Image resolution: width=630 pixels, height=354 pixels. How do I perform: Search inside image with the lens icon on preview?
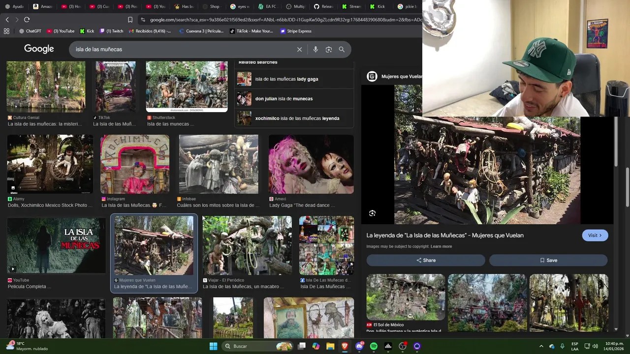372,213
